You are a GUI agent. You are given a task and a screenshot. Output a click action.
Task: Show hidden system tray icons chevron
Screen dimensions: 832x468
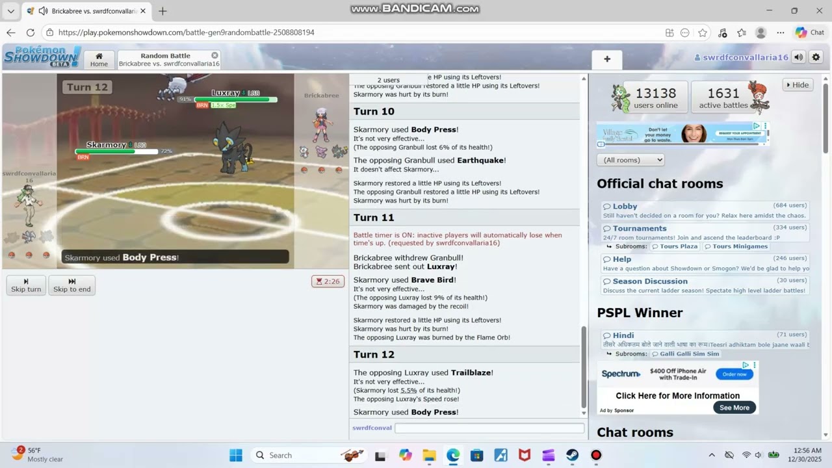point(712,455)
